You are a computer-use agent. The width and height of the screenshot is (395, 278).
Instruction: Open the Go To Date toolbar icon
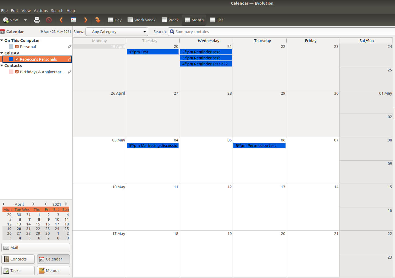(98, 20)
